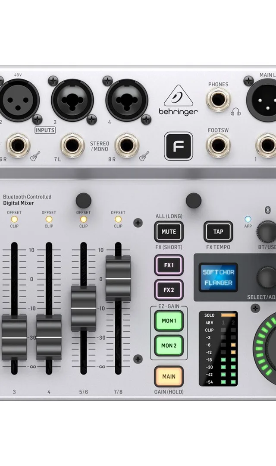
Task: Click the unlabeled jack below MAIN L
Action: coord(267,146)
